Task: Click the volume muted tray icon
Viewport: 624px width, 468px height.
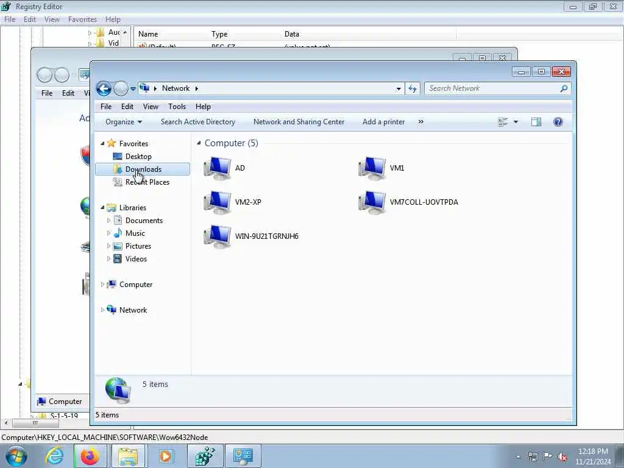Action: pyautogui.click(x=562, y=456)
